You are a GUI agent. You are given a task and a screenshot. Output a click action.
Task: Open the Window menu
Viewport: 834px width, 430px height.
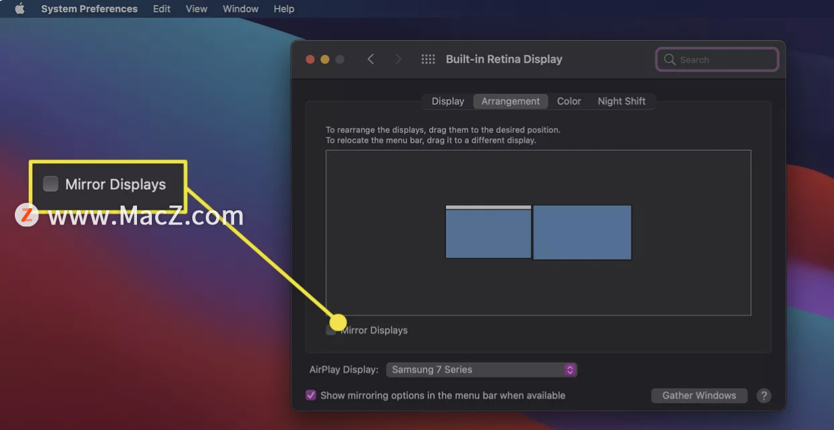[241, 9]
